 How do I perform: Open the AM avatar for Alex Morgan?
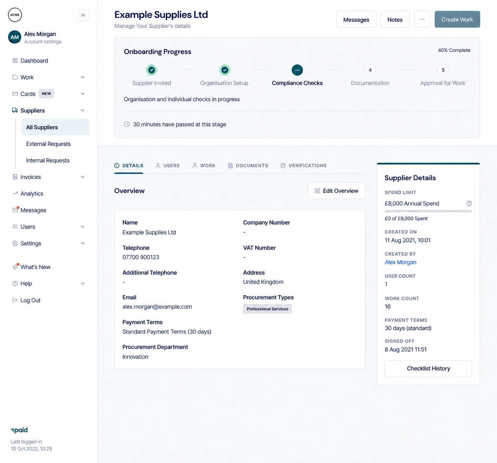click(15, 37)
